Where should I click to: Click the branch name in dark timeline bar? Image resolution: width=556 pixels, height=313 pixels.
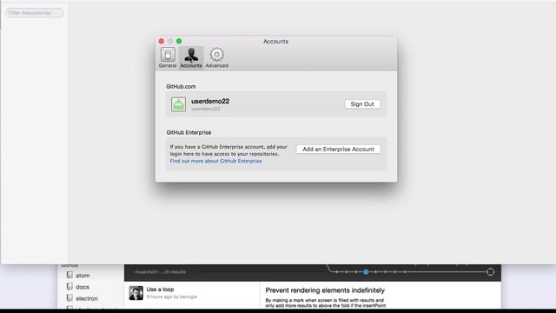click(x=160, y=272)
